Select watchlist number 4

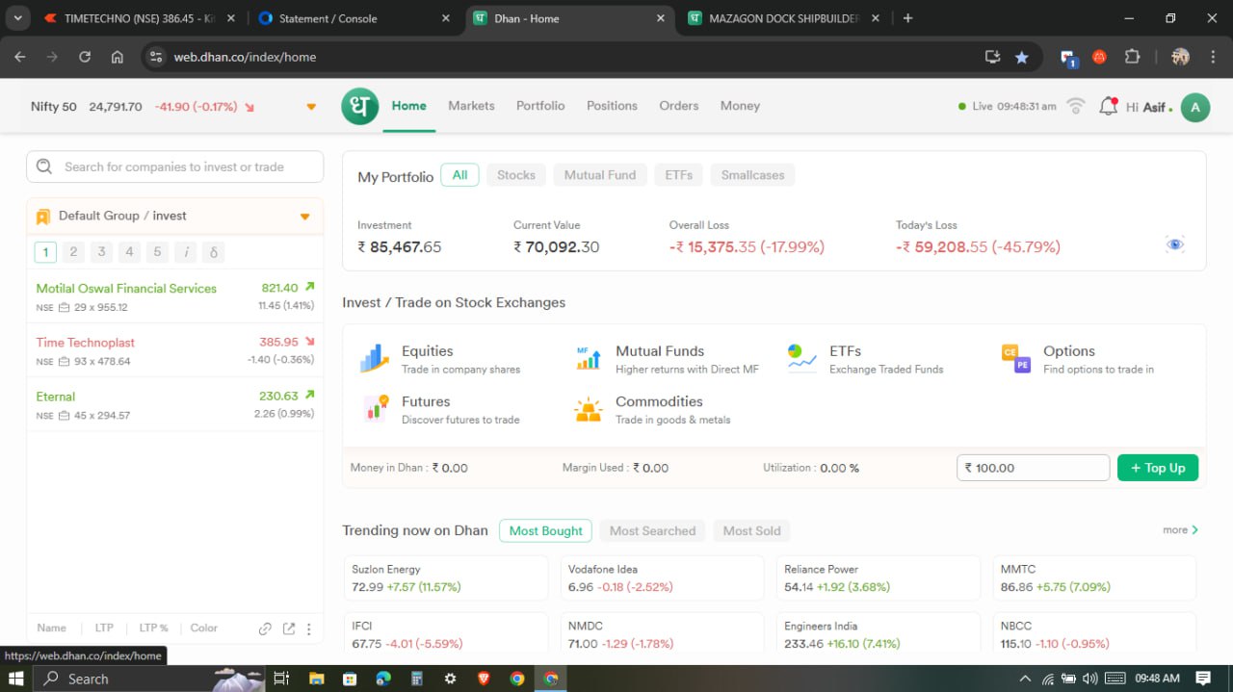[x=129, y=252]
